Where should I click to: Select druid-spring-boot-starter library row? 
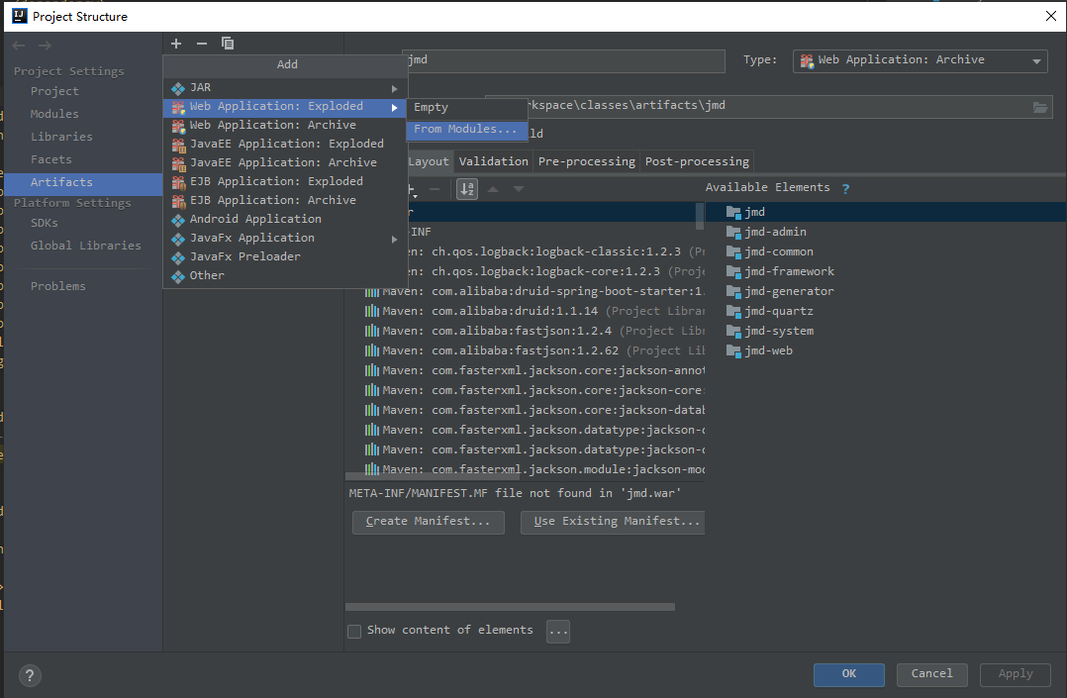534,291
